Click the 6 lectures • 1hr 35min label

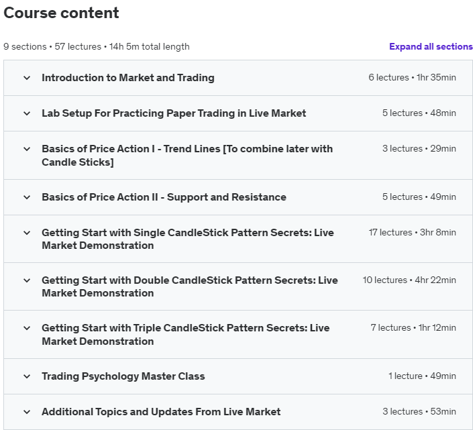coord(412,78)
